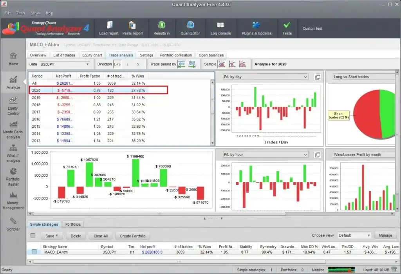Select the 2016 period row
The height and width of the screenshot is (274, 401).
pos(36,119)
